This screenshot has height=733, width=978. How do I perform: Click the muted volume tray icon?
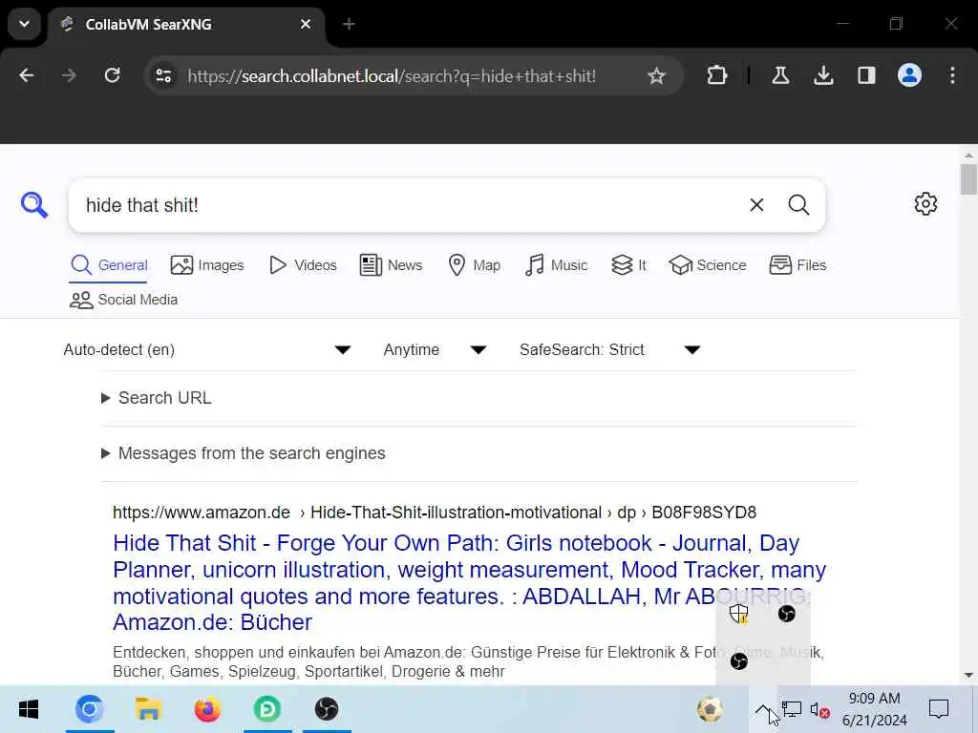pos(819,710)
